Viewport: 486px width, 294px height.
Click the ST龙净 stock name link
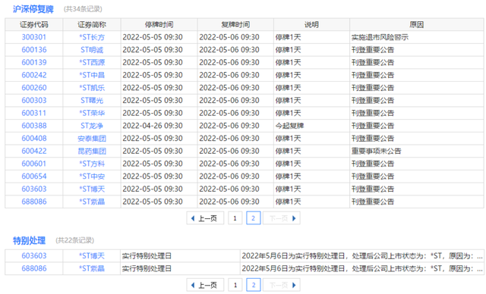click(x=92, y=126)
